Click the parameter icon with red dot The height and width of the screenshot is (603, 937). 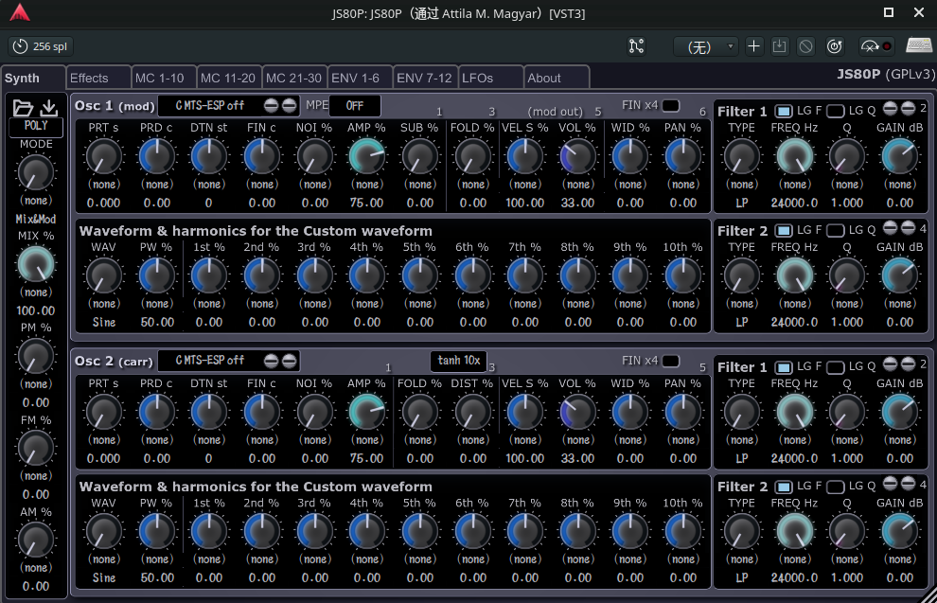tap(875, 46)
